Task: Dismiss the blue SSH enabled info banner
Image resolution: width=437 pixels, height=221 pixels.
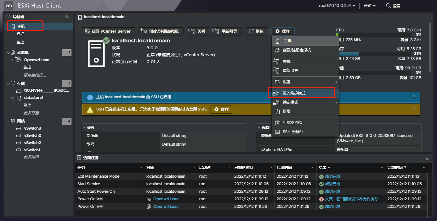Action: pyautogui.click(x=414, y=97)
